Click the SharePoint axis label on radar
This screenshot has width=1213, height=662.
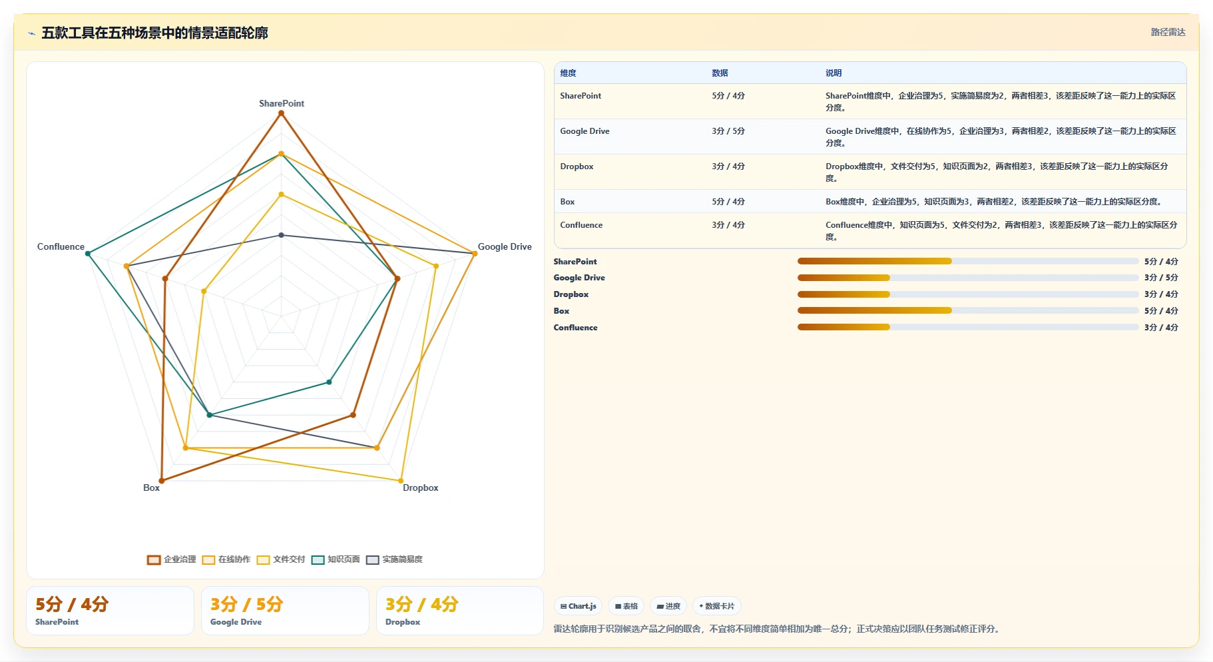(x=282, y=103)
